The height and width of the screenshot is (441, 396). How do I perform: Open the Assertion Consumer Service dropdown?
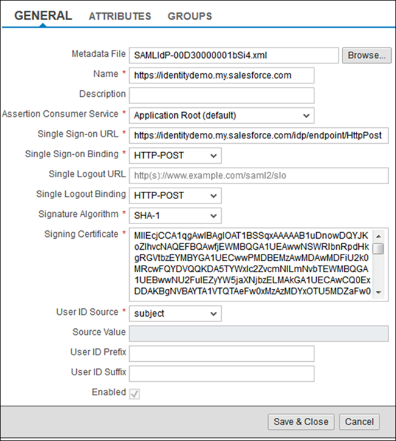222,115
